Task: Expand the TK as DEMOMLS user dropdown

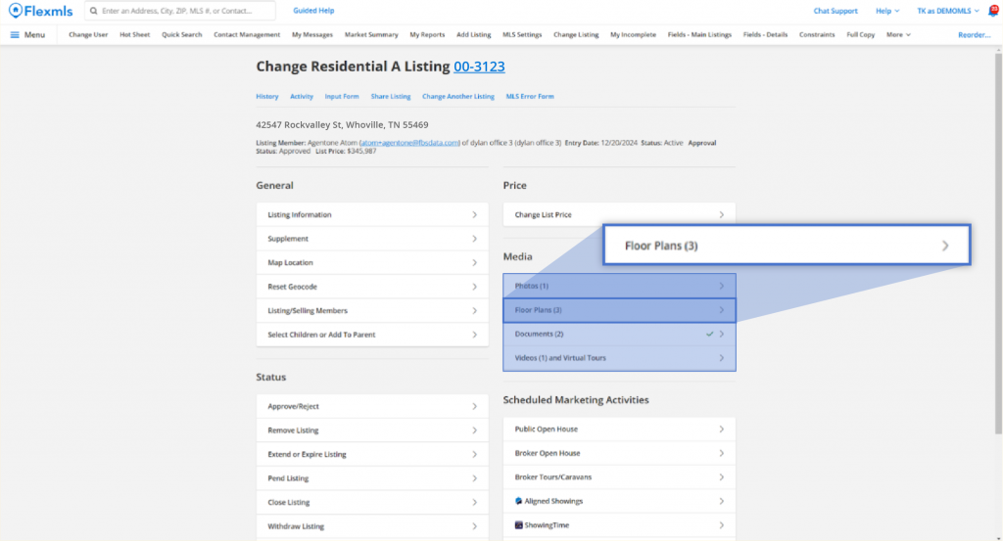Action: coord(947,11)
